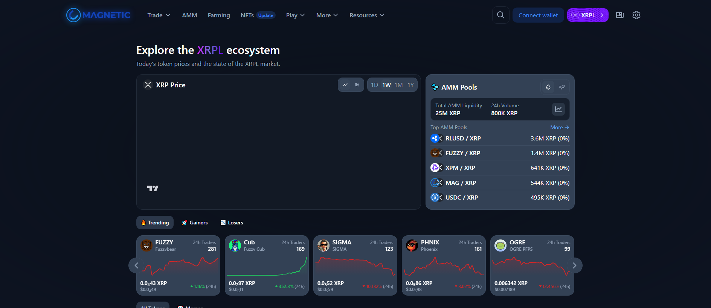Click the XPM / XRP pair icon
Image resolution: width=711 pixels, height=308 pixels.
click(436, 168)
